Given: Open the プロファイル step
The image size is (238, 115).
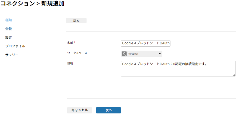Looking at the screenshot, I should coord(15,46).
